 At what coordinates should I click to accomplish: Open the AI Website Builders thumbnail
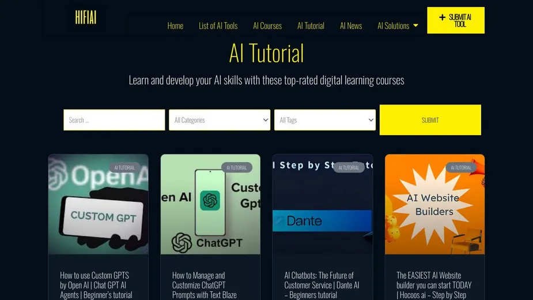pos(435,204)
